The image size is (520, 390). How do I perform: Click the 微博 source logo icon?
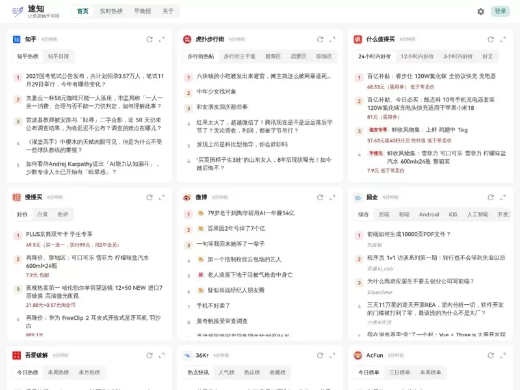click(187, 198)
